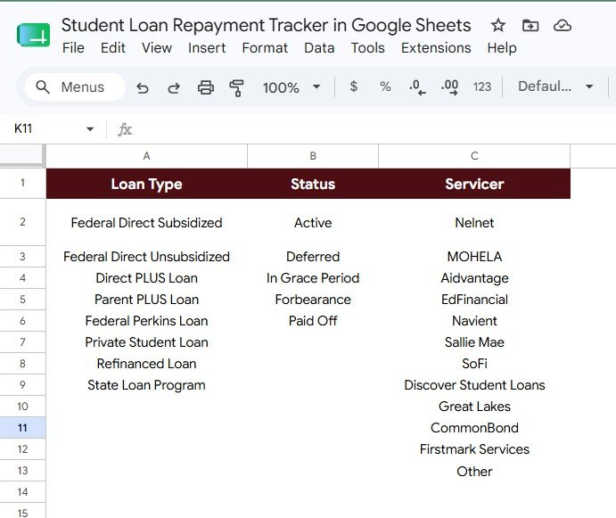616x518 pixels.
Task: Search the Menus box
Action: coord(76,86)
